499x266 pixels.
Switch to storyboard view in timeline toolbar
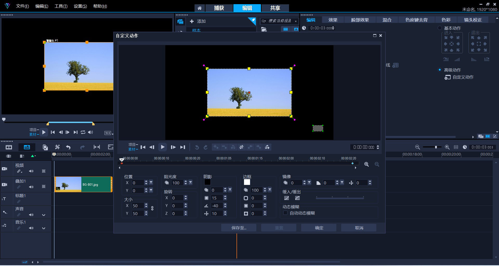click(9, 147)
